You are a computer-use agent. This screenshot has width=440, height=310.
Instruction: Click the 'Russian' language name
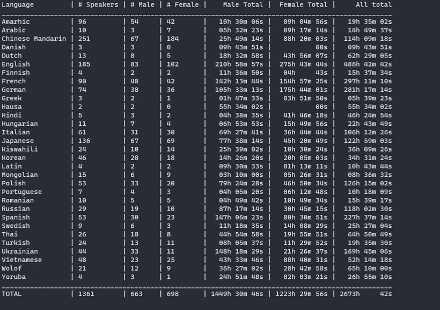tap(16, 209)
